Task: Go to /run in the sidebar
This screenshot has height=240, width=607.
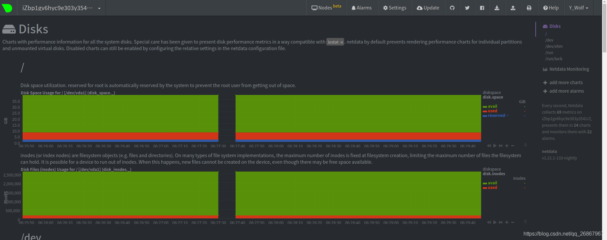Action: click(x=549, y=53)
